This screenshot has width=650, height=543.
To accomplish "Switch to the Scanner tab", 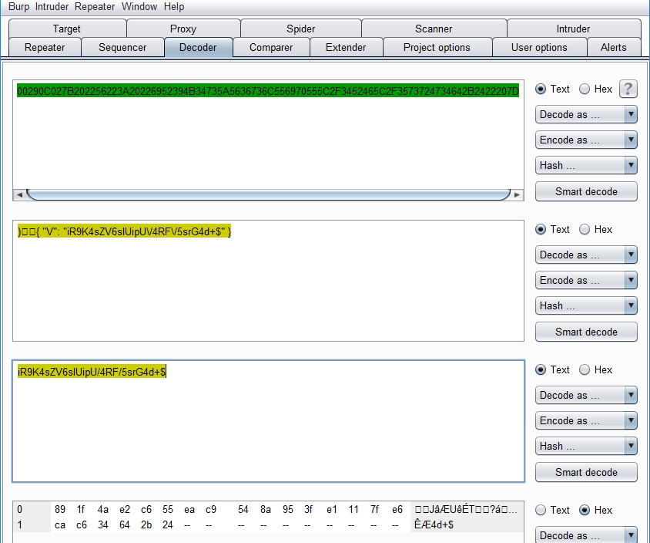I will (434, 29).
